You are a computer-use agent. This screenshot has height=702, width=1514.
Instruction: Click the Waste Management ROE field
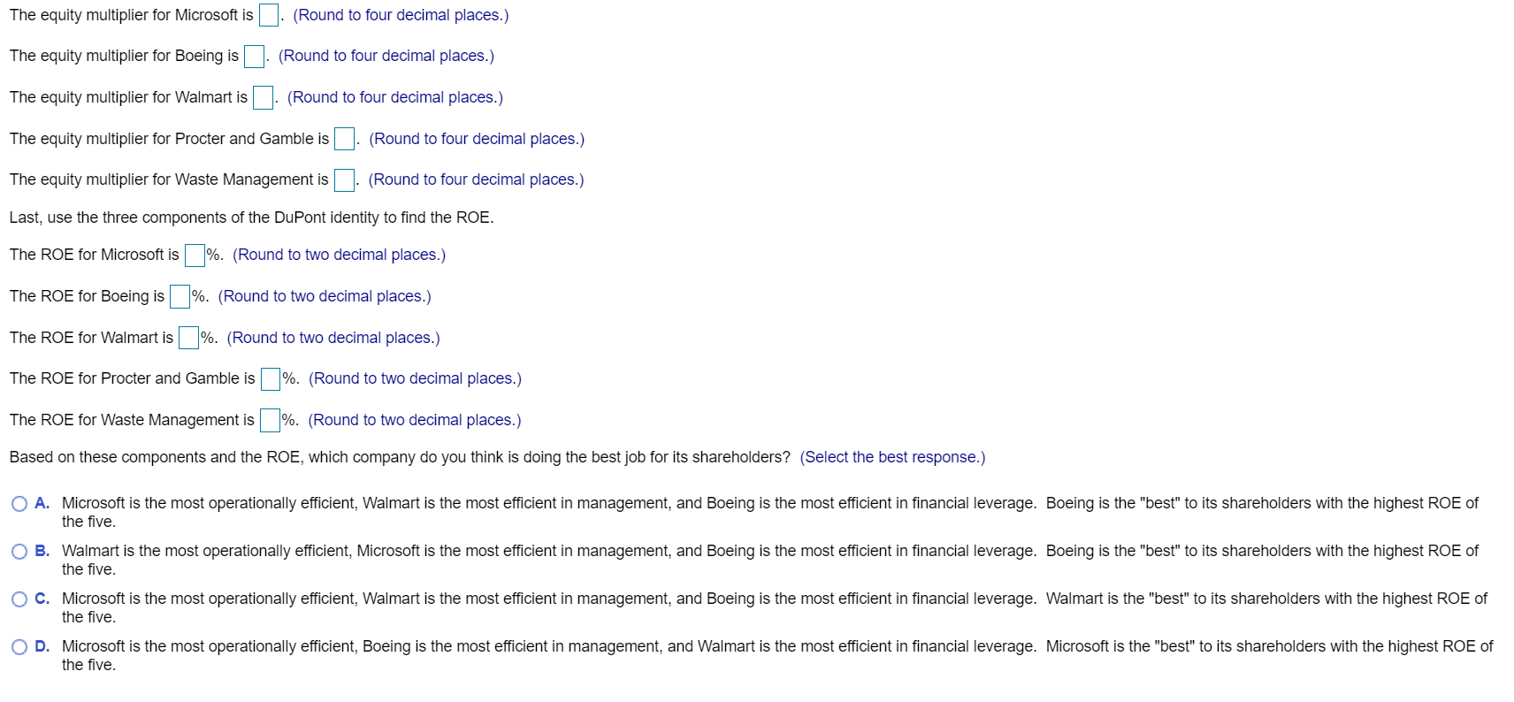(270, 420)
